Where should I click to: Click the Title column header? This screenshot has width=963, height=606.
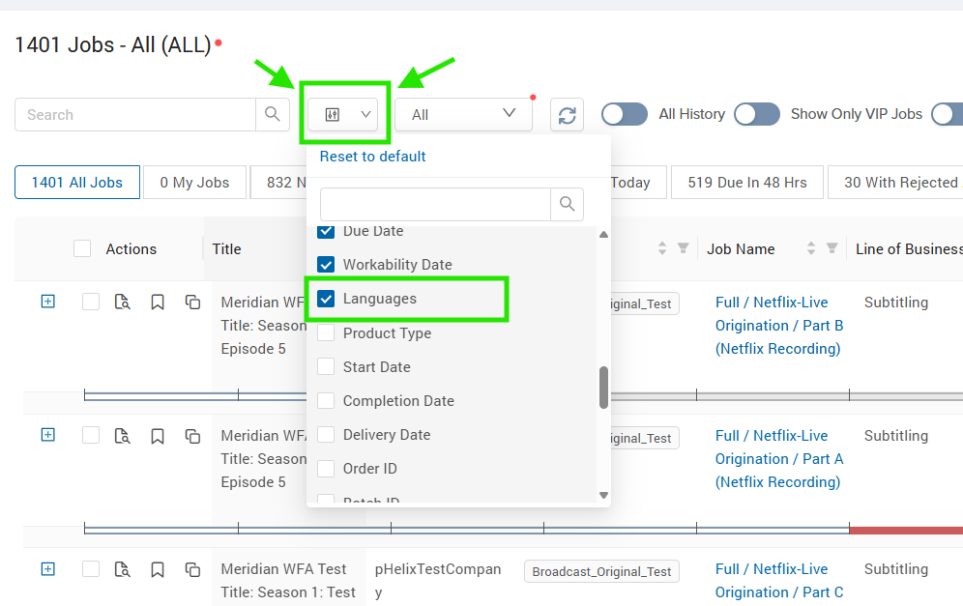[x=226, y=248]
